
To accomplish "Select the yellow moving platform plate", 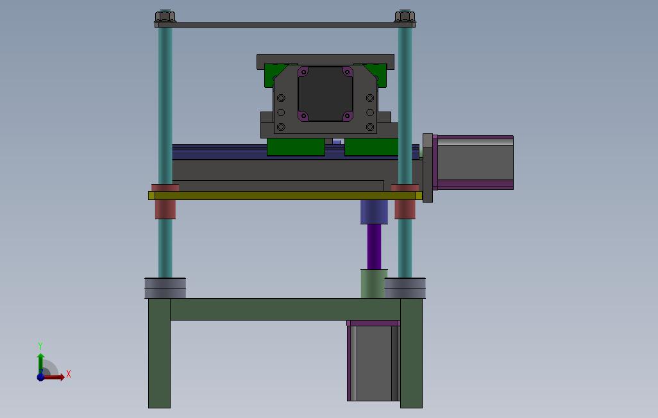I will (x=285, y=196).
